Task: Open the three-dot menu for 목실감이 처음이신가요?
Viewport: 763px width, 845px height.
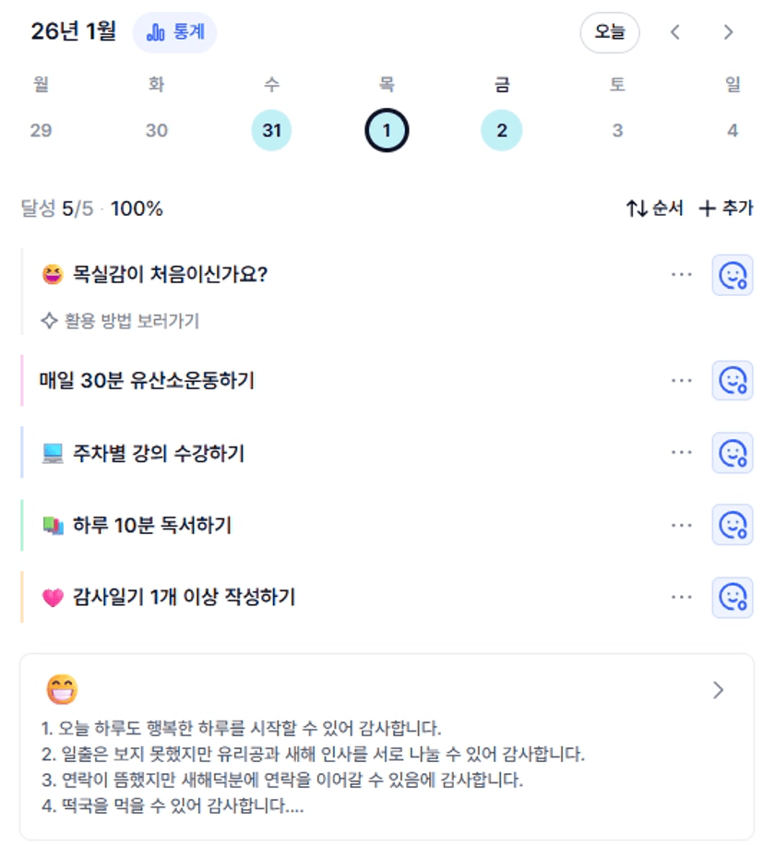Action: pyautogui.click(x=682, y=275)
